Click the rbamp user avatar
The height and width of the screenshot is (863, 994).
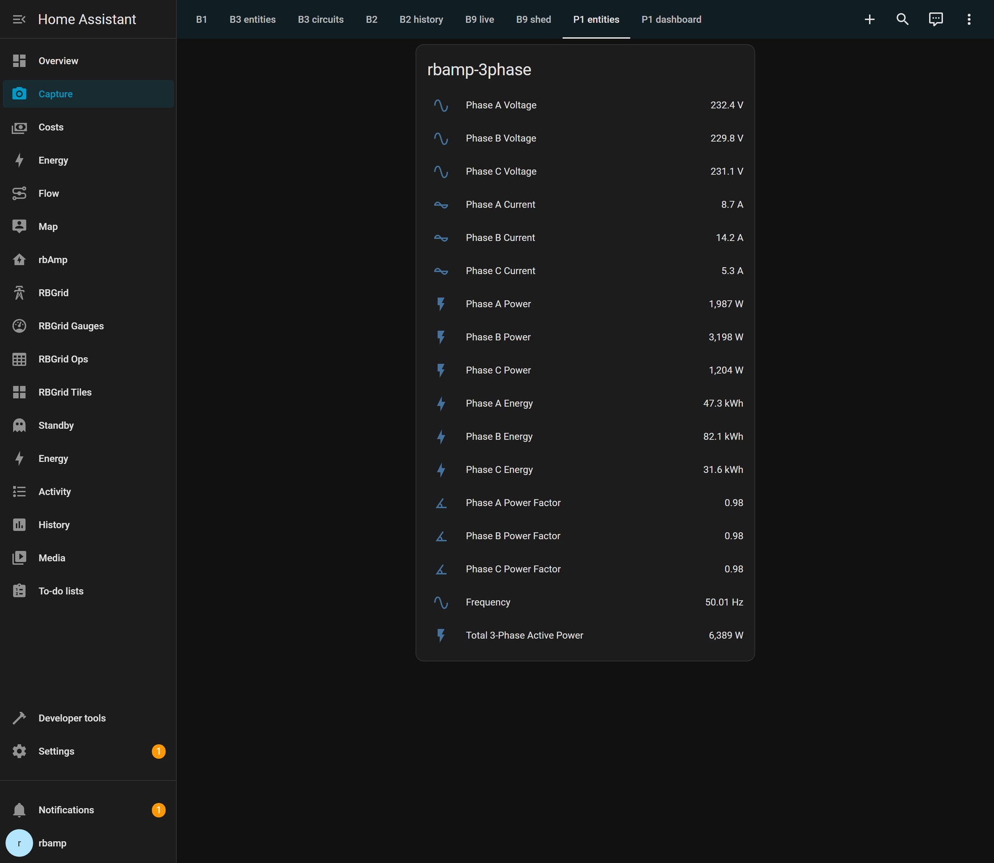tap(19, 843)
